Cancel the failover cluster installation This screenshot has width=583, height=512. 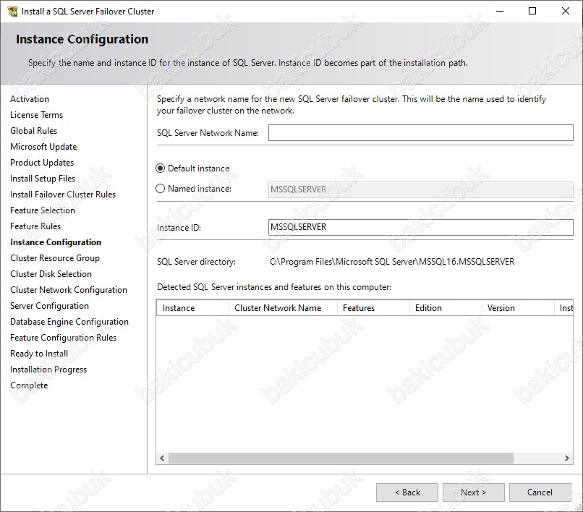point(540,492)
